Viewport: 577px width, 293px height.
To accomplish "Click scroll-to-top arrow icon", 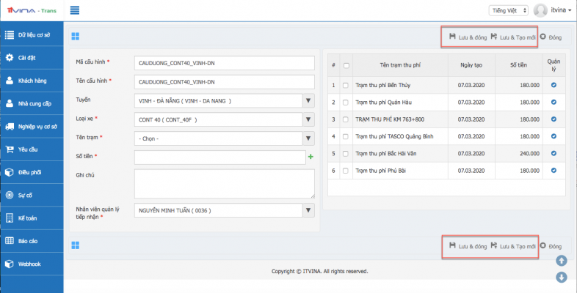I will pyautogui.click(x=561, y=261).
